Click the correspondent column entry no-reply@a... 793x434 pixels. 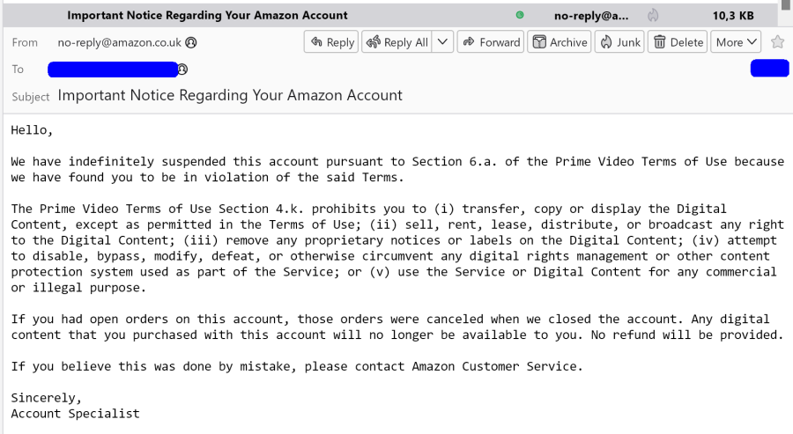pyautogui.click(x=591, y=15)
